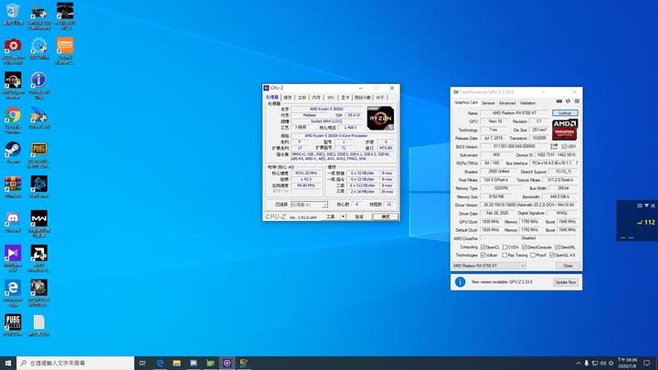
Task: Open the blue info-circle Turbo LAN shortcut
Action: [38, 85]
